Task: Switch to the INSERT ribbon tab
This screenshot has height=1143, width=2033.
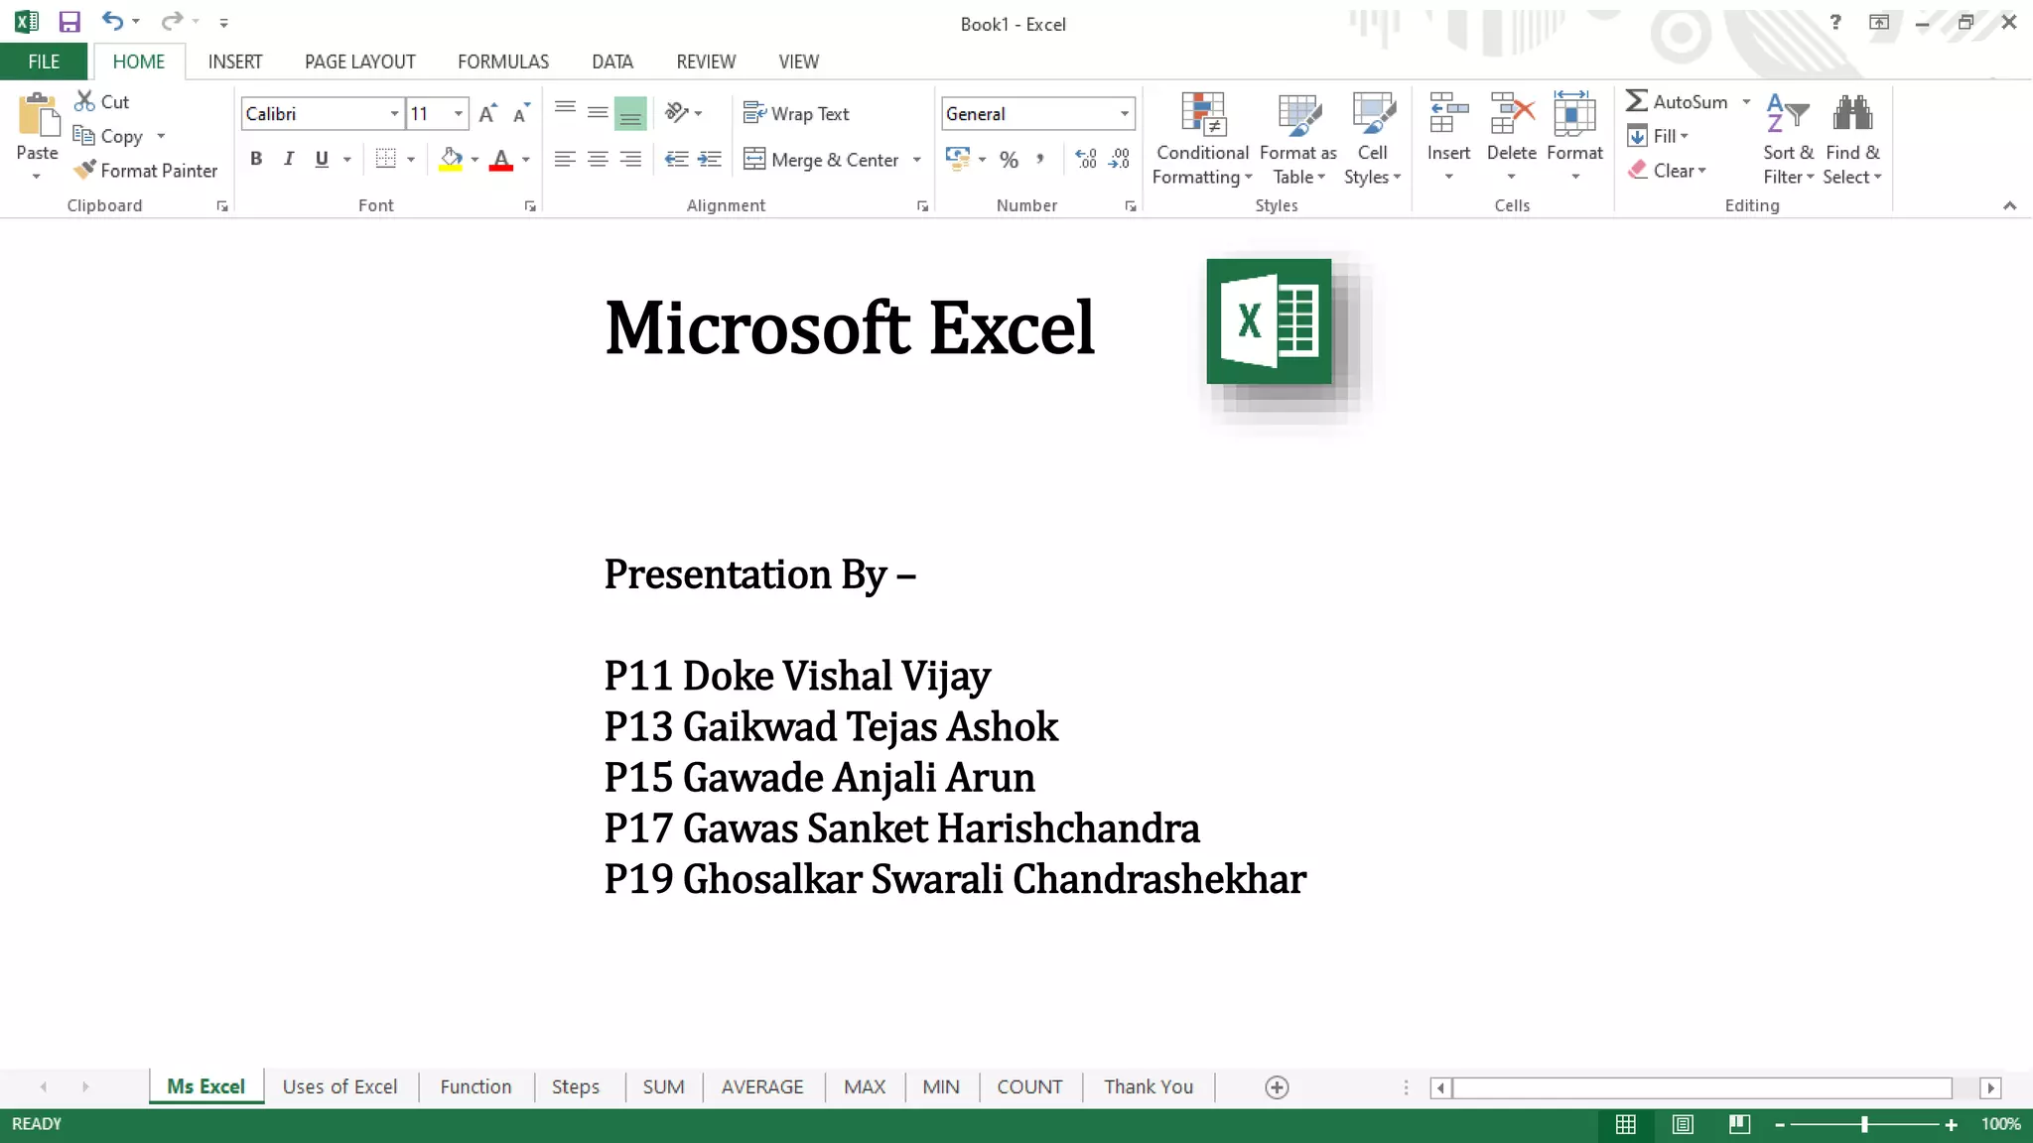Action: click(x=235, y=62)
